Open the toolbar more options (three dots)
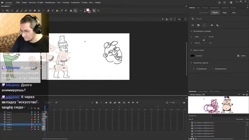249x140 pixels. [81, 10]
